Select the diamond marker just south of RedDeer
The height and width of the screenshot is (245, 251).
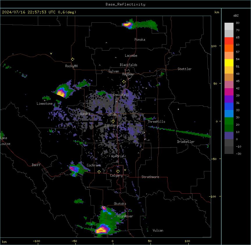[124, 82]
